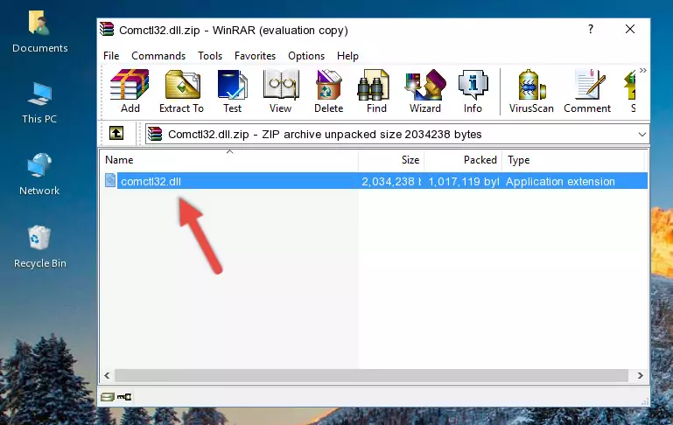Show archive Info
Screen dimensions: 673x425
point(473,91)
